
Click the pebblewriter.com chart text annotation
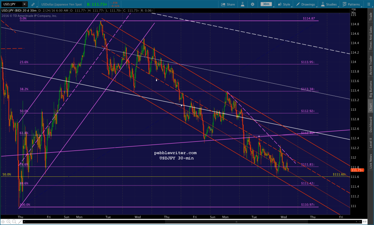tap(176, 153)
